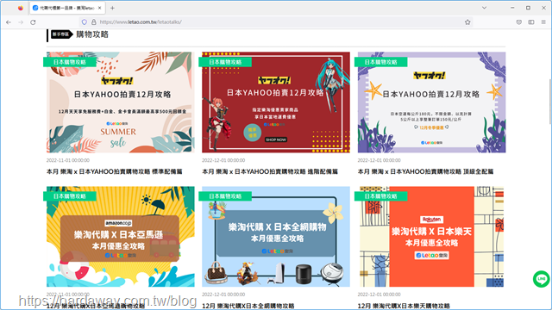
Task: Open the Firefox application menu
Action: click(543, 22)
